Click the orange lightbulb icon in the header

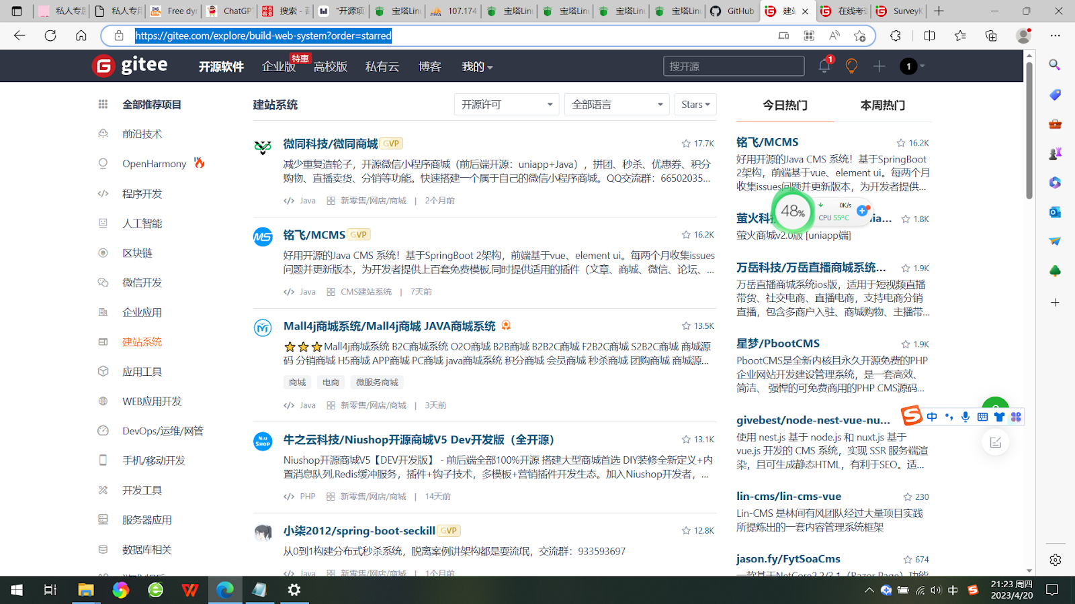coord(851,66)
